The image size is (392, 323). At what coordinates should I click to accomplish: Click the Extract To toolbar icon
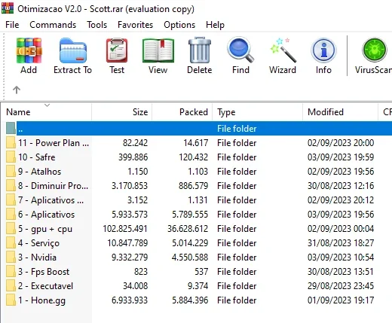click(73, 50)
